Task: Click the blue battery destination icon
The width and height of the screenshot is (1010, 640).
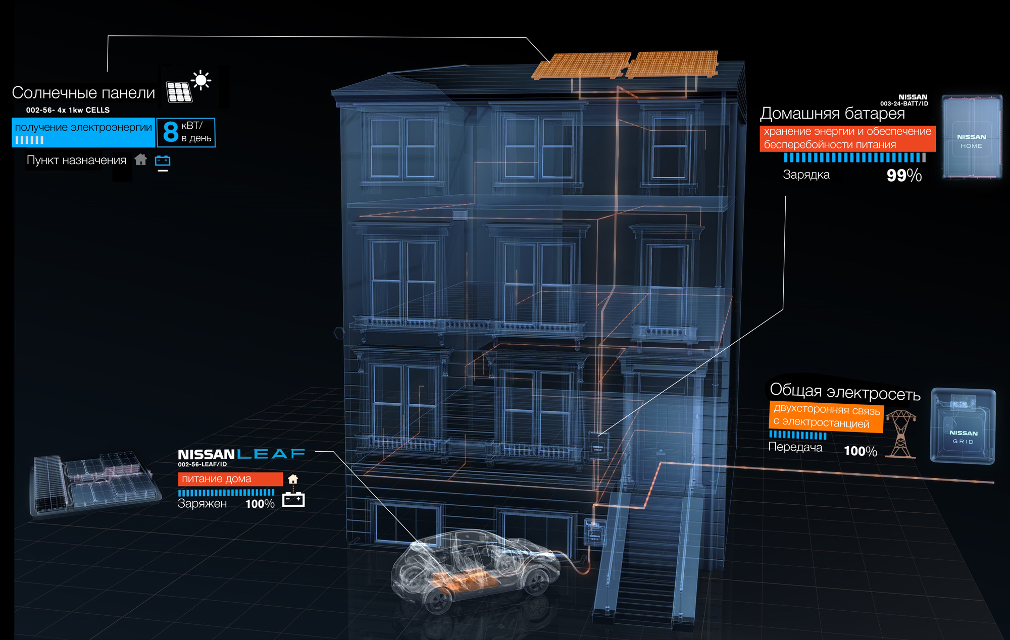Action: tap(163, 161)
